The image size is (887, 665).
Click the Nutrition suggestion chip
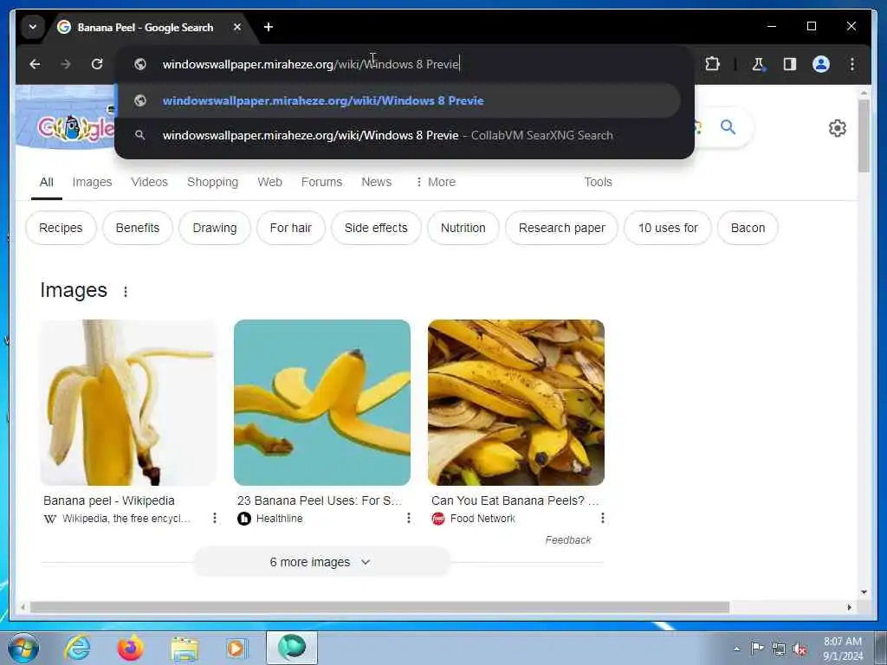coord(463,228)
